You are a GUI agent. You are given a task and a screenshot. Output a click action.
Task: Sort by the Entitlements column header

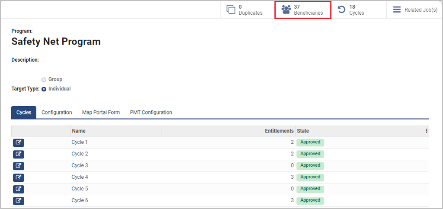[x=279, y=131]
